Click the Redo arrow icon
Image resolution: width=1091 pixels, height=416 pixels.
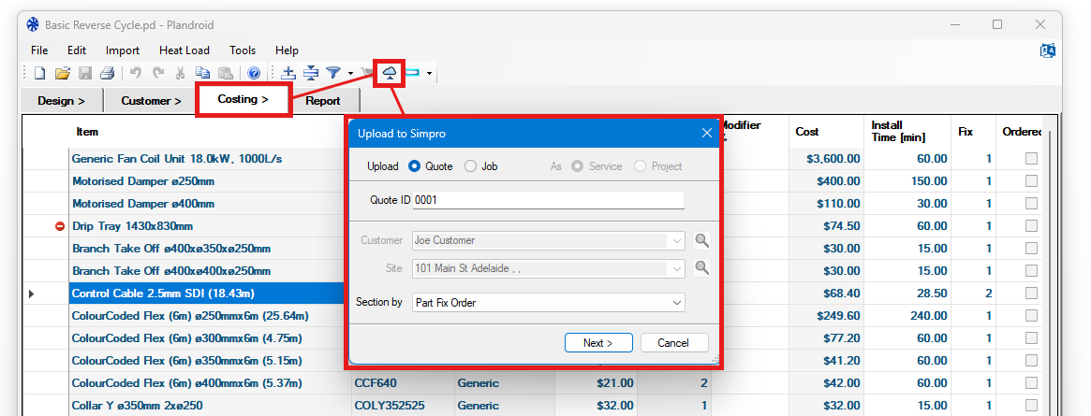click(158, 72)
